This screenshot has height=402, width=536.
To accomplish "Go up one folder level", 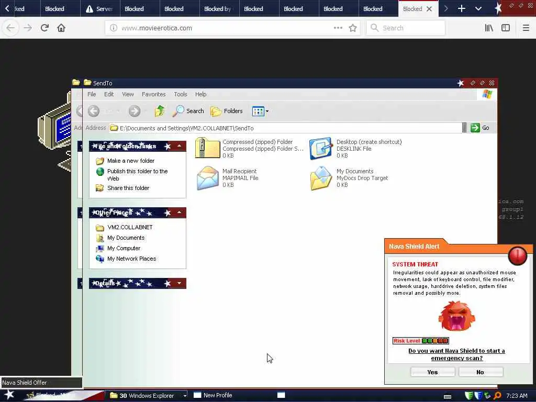I will (160, 111).
